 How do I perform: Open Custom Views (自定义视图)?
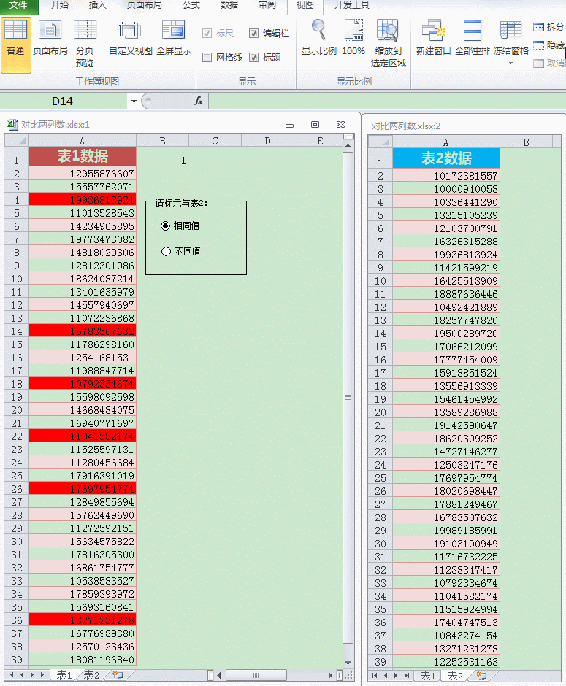(x=131, y=39)
